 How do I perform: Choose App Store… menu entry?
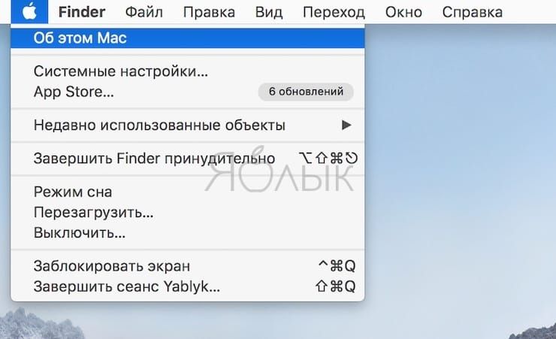point(188,92)
